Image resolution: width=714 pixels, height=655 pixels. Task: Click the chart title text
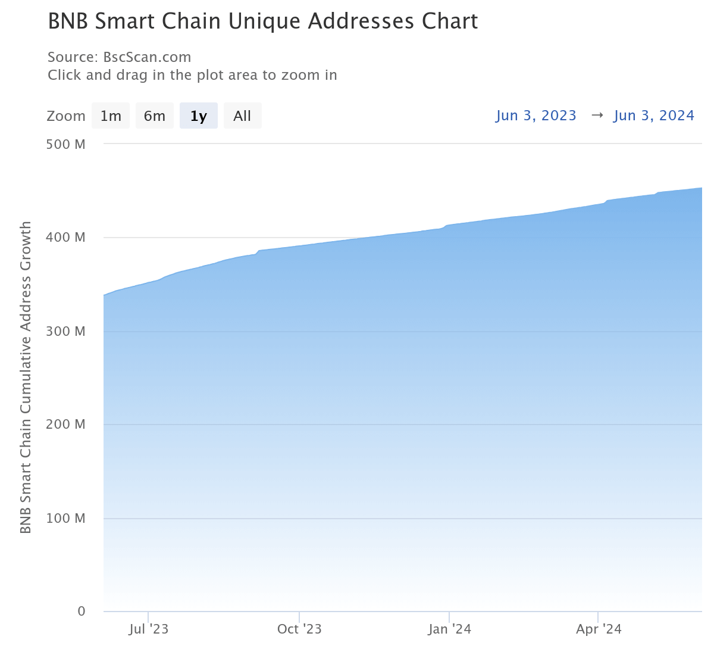coord(263,21)
